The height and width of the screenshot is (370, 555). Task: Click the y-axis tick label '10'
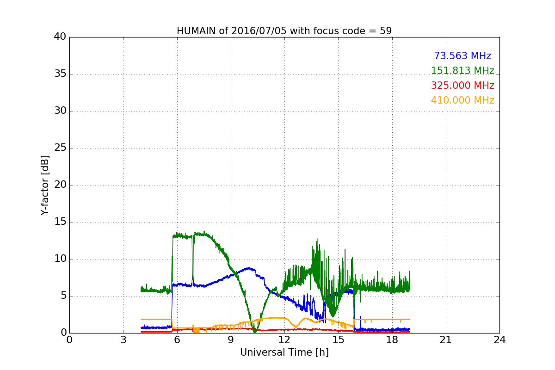pos(60,259)
